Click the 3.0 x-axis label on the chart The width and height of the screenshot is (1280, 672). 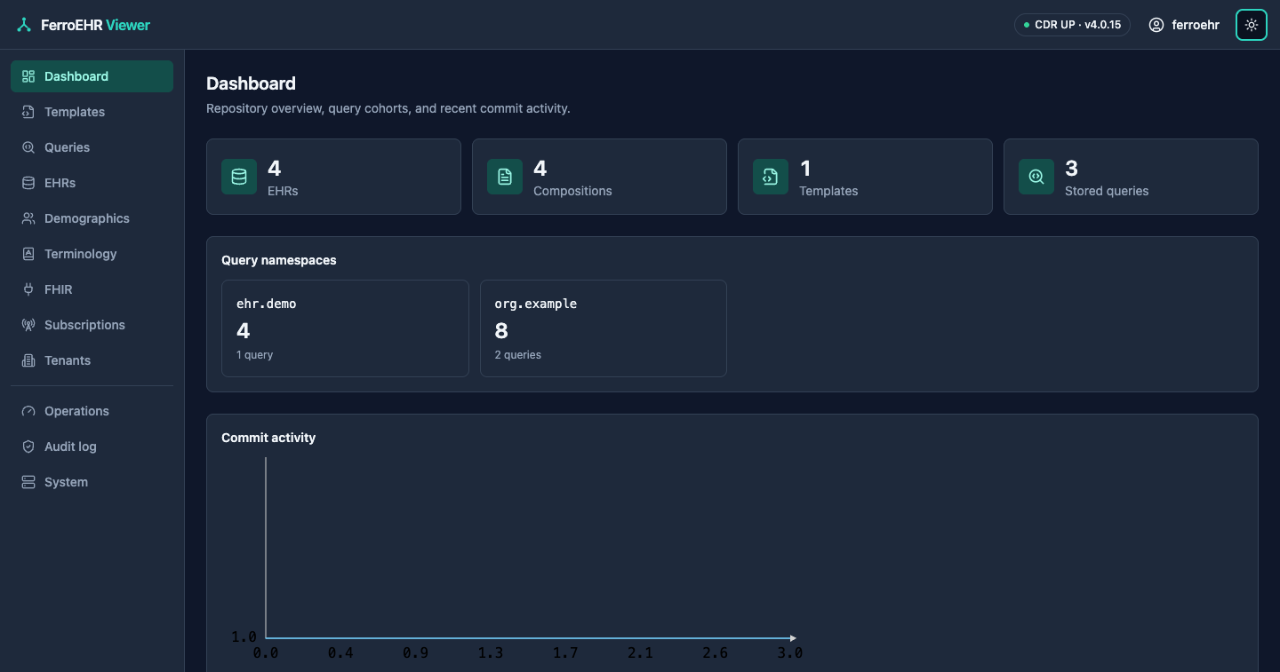tap(790, 652)
